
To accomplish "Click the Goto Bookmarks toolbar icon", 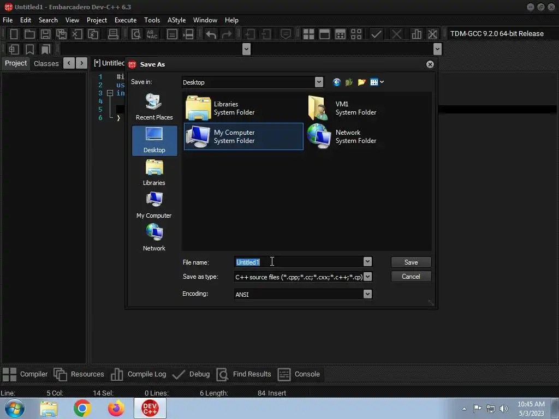I will click(x=46, y=49).
